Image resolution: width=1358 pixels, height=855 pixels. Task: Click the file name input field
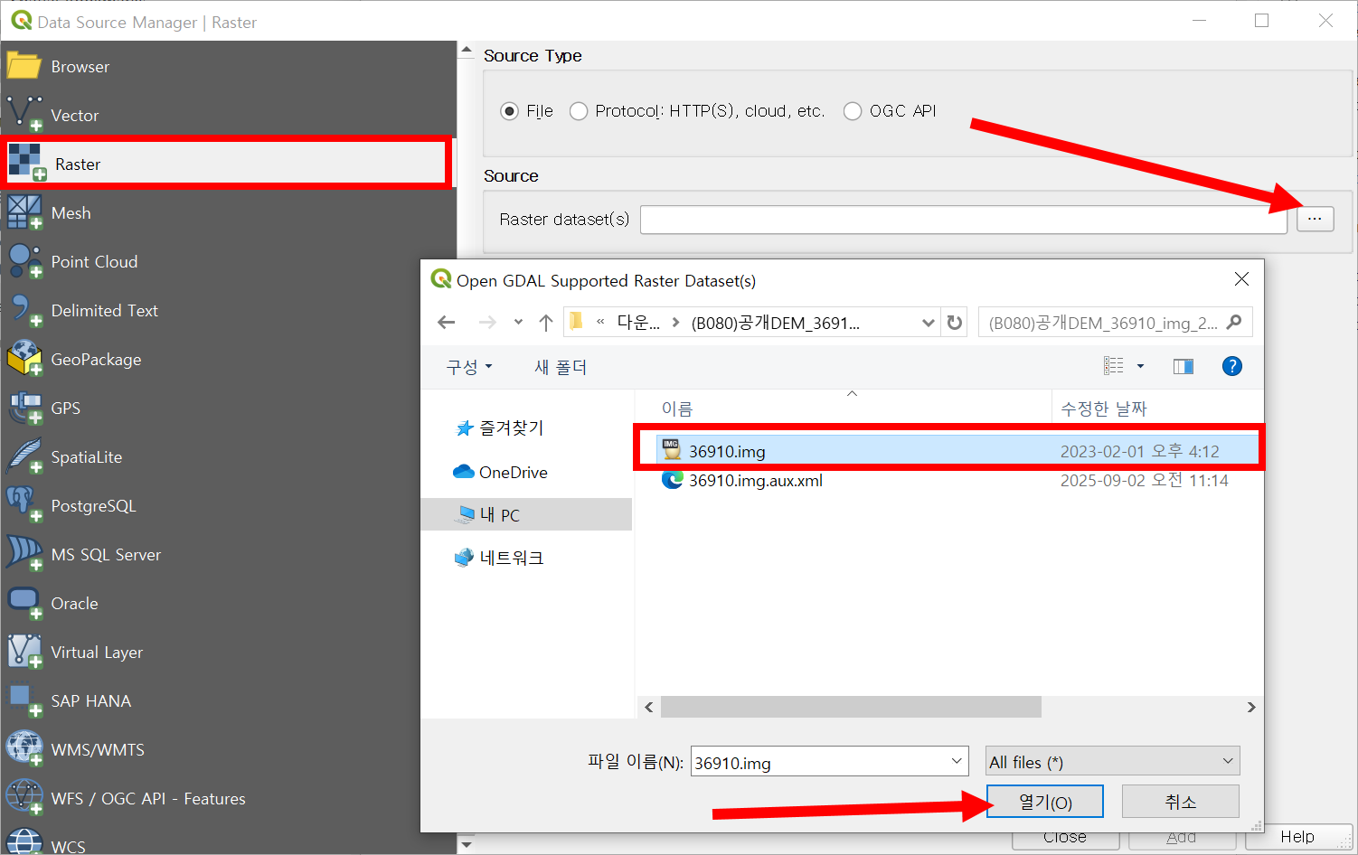point(820,762)
